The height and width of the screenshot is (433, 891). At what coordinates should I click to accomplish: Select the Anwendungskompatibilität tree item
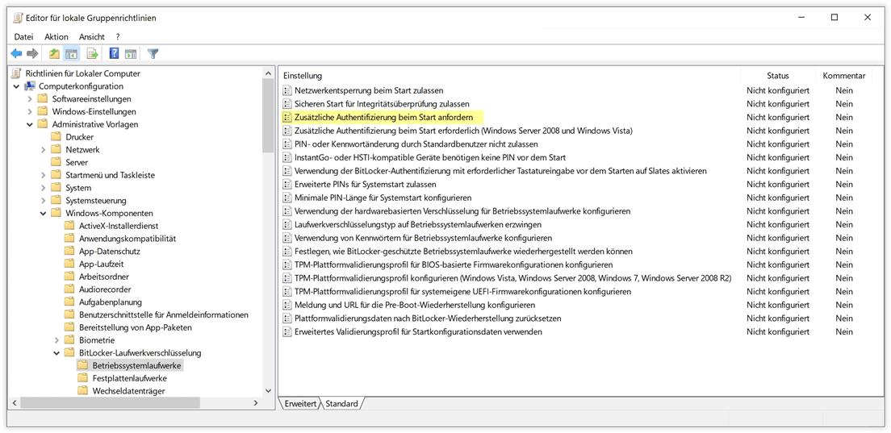point(128,239)
